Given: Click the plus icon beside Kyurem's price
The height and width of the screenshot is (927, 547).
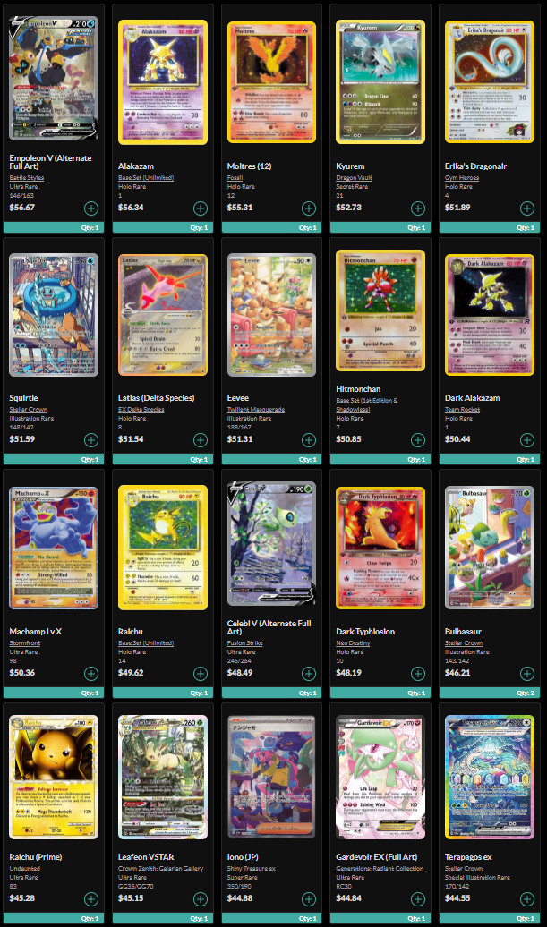Looking at the screenshot, I should (418, 208).
